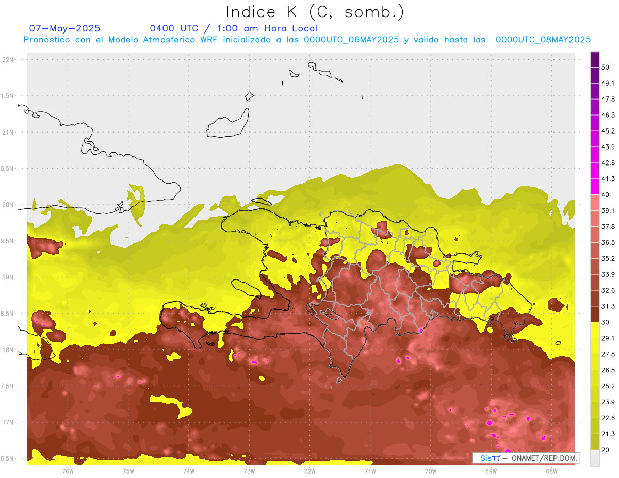Click the colorbar label '40'
The image size is (619, 478).
pos(606,195)
